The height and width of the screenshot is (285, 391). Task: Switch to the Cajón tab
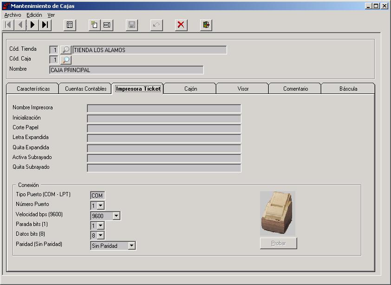(190, 89)
